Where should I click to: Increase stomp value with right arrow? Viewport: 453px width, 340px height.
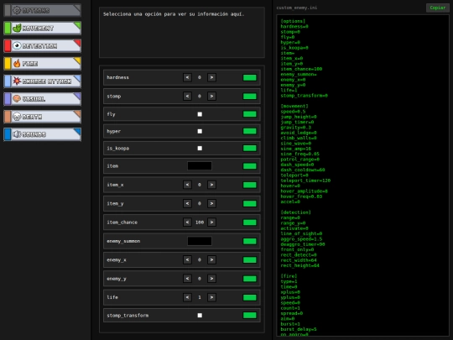point(211,97)
